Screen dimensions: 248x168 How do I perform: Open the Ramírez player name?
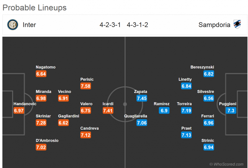click(x=162, y=104)
